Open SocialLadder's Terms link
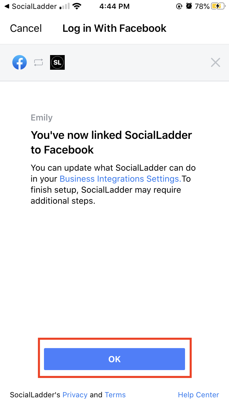 click(115, 395)
